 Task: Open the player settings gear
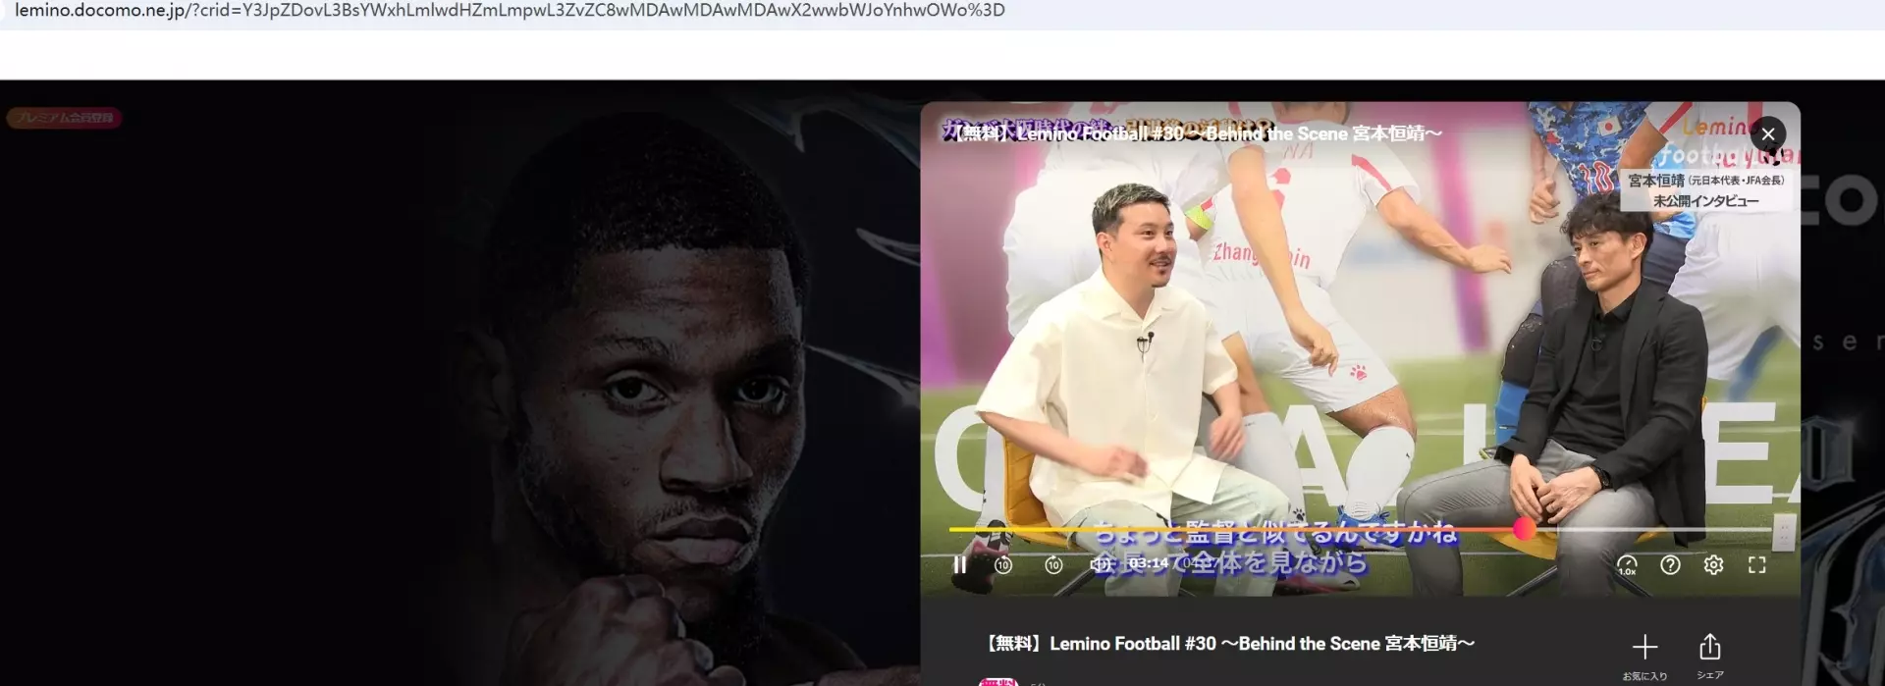point(1713,565)
